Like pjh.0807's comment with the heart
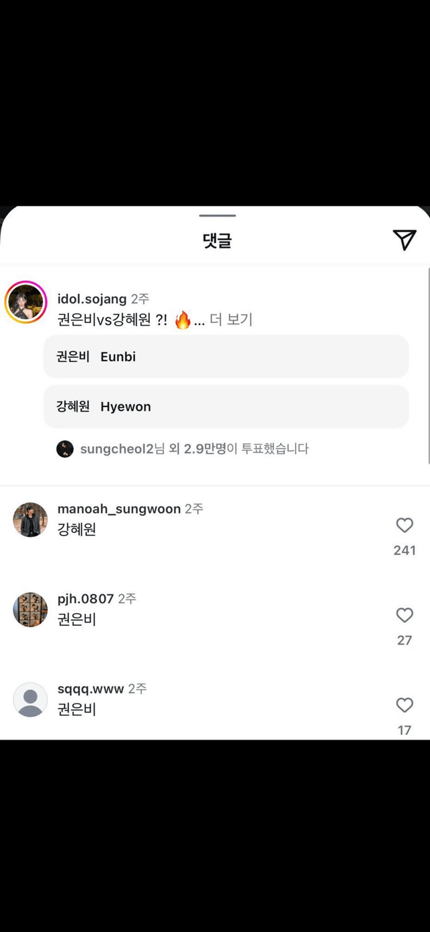This screenshot has width=430, height=932. (x=404, y=615)
